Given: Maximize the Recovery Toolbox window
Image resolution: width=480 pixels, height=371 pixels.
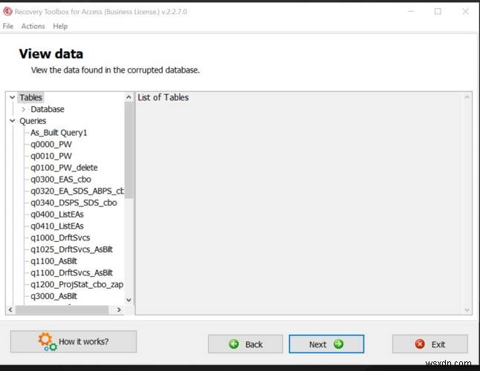Looking at the screenshot, I should coord(438,12).
